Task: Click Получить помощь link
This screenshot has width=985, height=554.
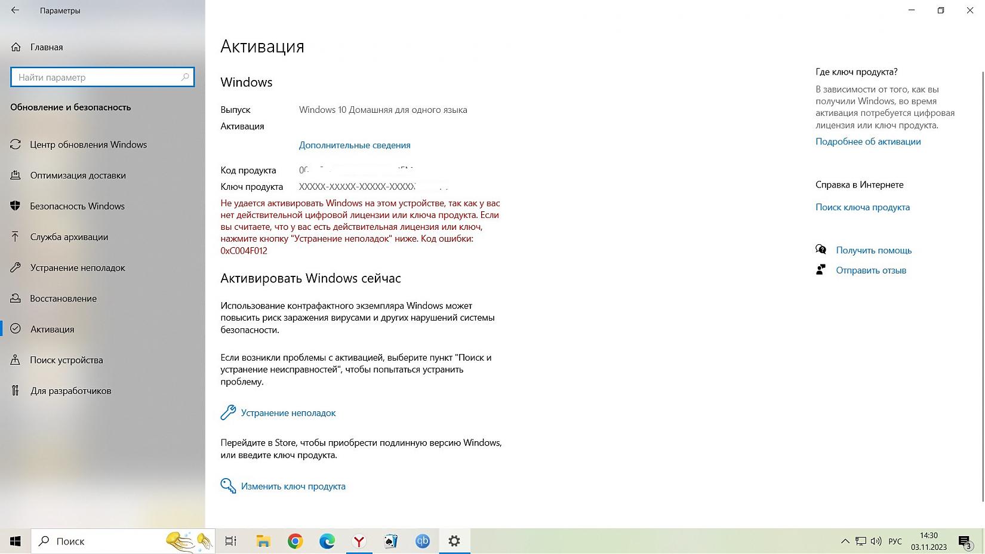Action: point(873,250)
